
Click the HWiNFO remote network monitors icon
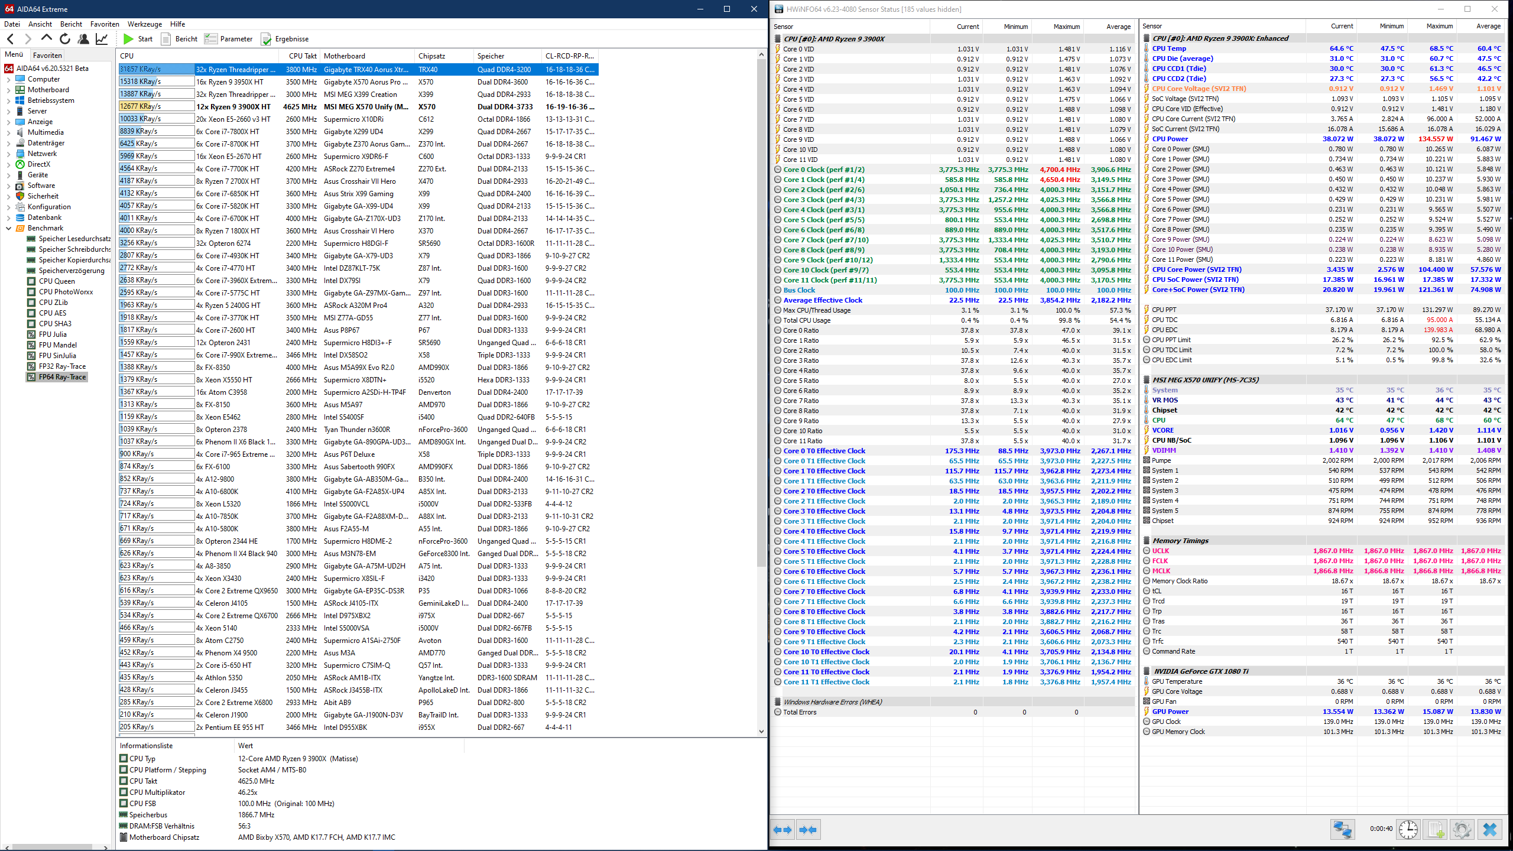pyautogui.click(x=1342, y=829)
